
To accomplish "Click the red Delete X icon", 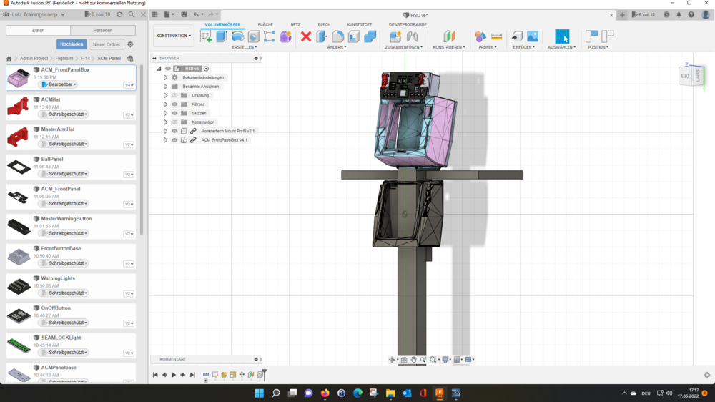I will click(x=306, y=36).
